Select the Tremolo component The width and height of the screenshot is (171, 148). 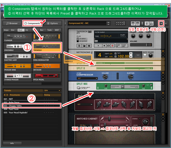point(47,47)
